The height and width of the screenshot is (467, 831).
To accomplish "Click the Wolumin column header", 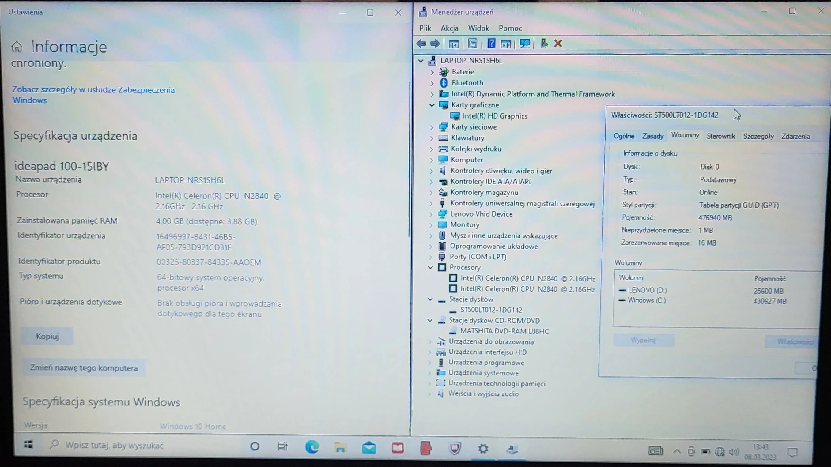I will click(631, 278).
